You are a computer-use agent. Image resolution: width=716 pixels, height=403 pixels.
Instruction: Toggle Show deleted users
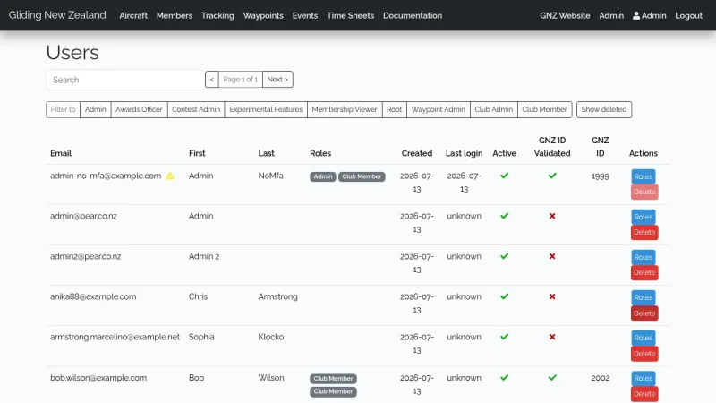click(x=603, y=109)
